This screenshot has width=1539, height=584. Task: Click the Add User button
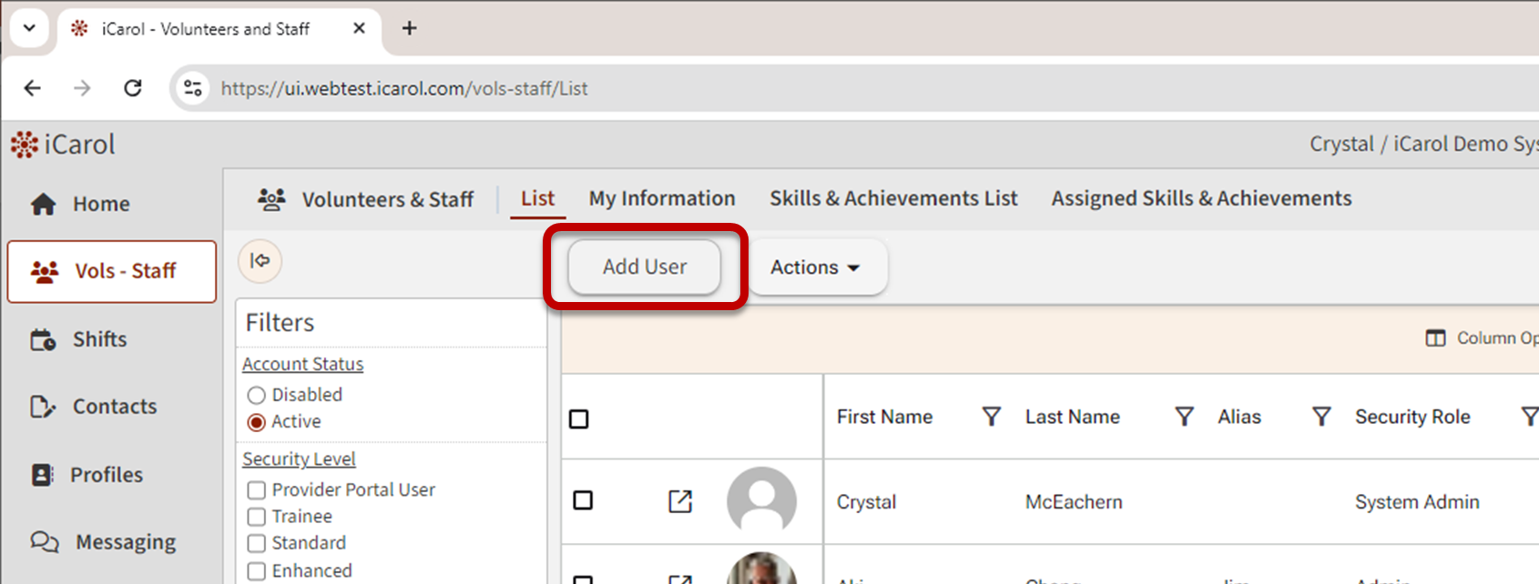tap(645, 267)
